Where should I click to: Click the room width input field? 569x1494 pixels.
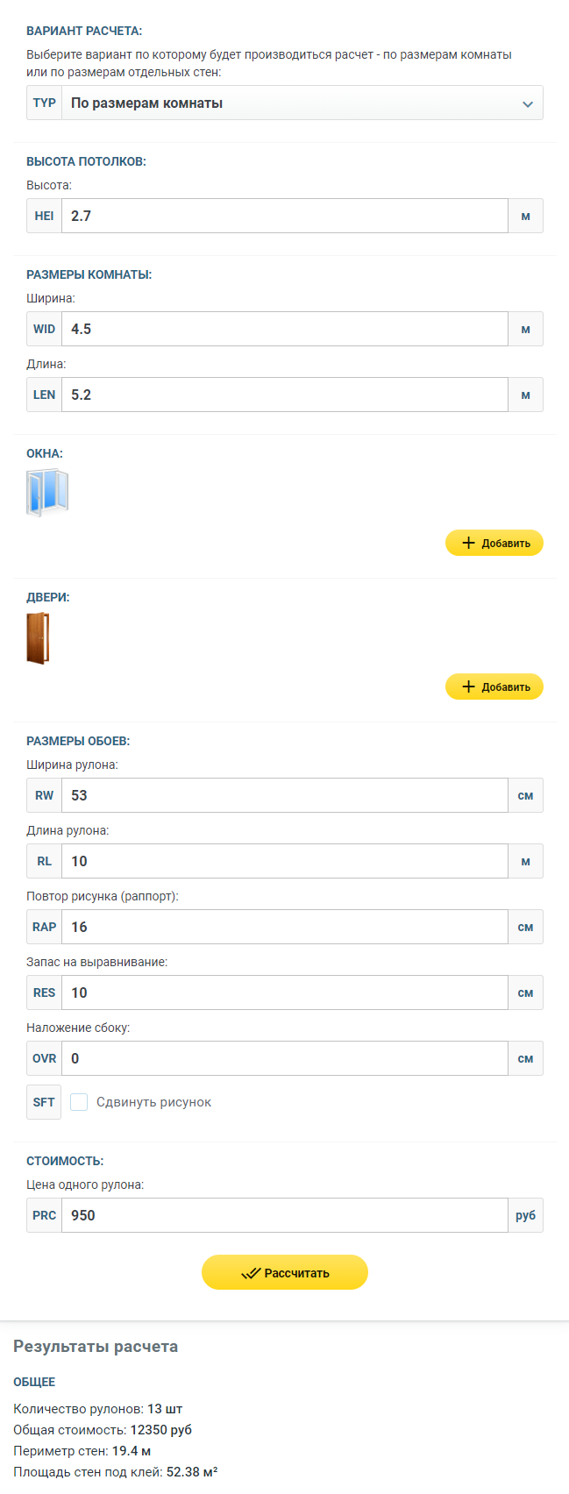coord(284,329)
